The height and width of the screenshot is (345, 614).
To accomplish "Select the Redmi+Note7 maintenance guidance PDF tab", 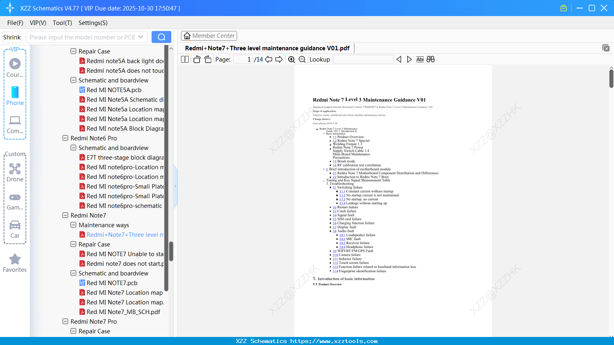I will coord(267,48).
